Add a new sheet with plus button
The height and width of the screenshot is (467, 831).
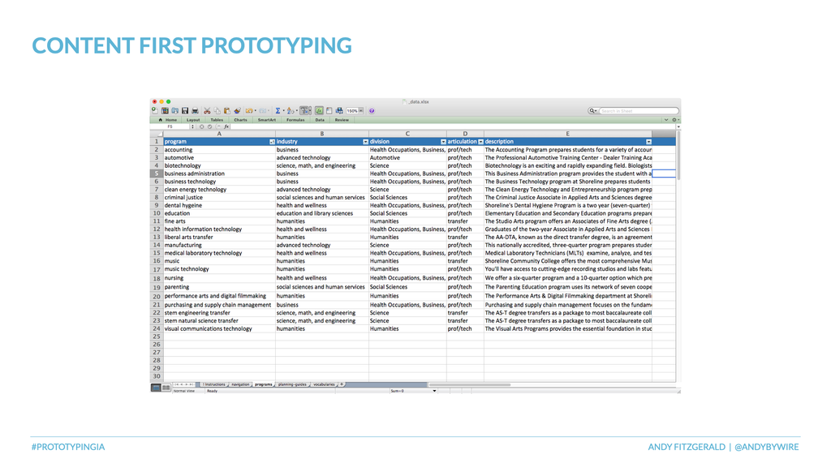coord(342,384)
